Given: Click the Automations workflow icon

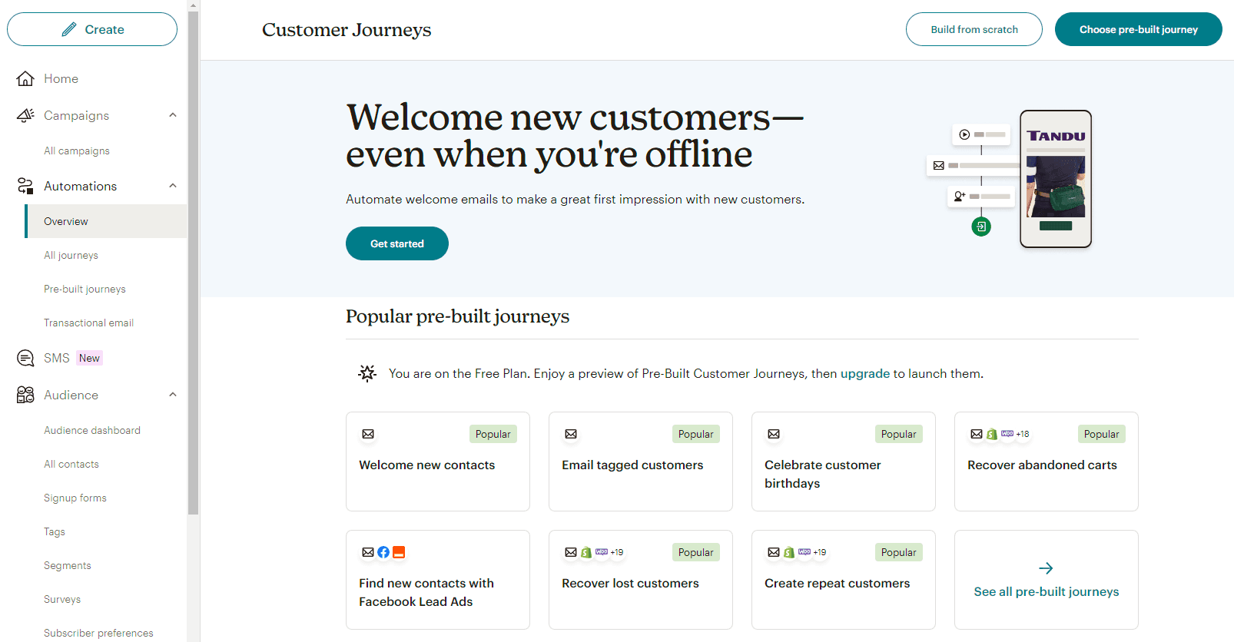Looking at the screenshot, I should [25, 186].
